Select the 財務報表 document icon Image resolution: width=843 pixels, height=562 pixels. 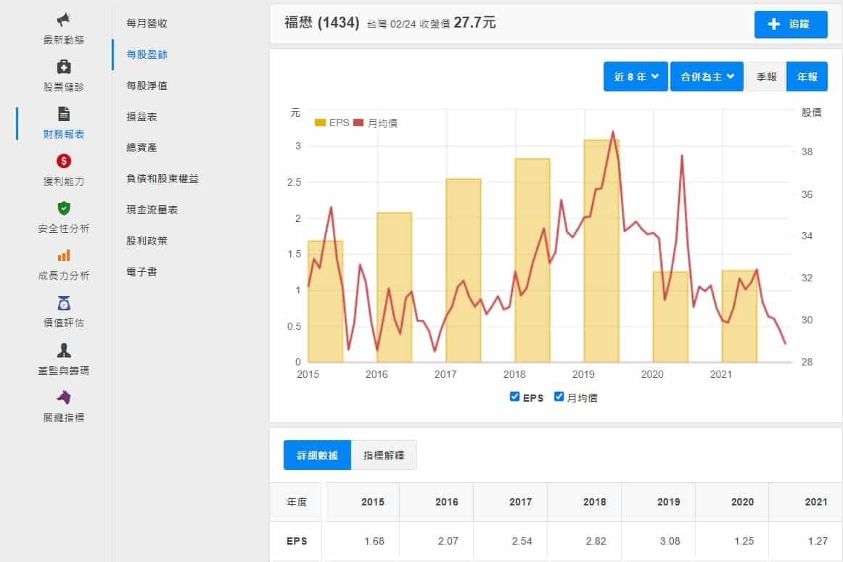click(x=64, y=114)
